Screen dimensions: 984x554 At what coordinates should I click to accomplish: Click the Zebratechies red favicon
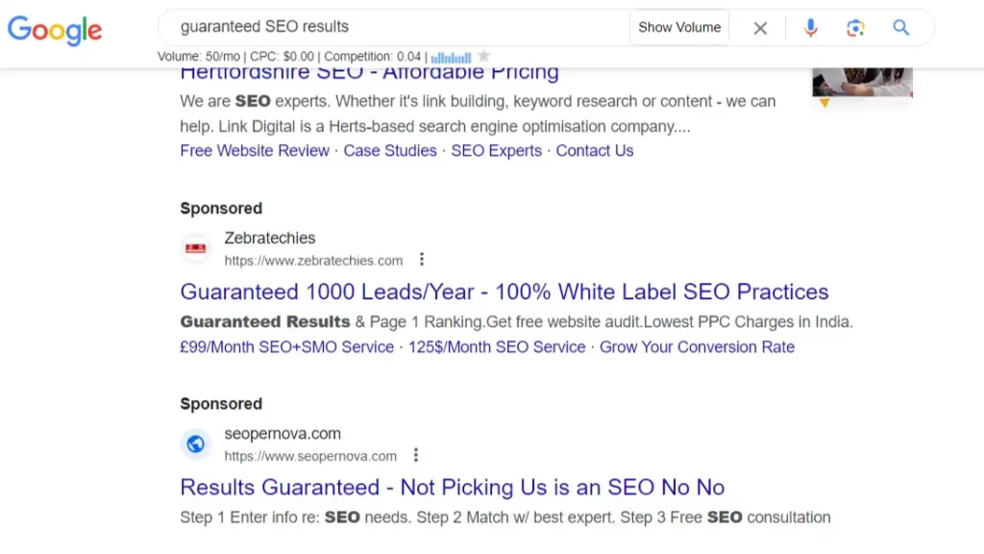pyautogui.click(x=196, y=248)
